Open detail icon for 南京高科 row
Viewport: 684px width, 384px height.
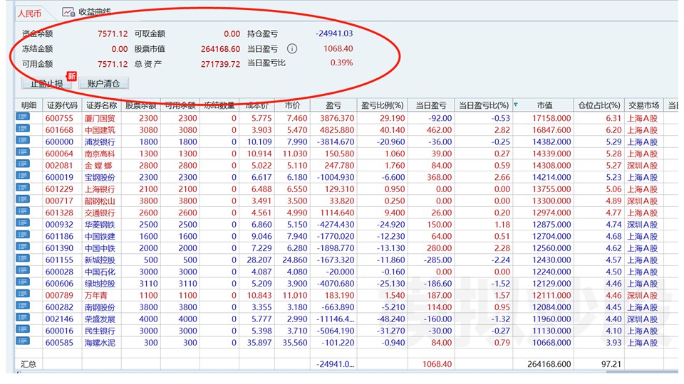(23, 152)
